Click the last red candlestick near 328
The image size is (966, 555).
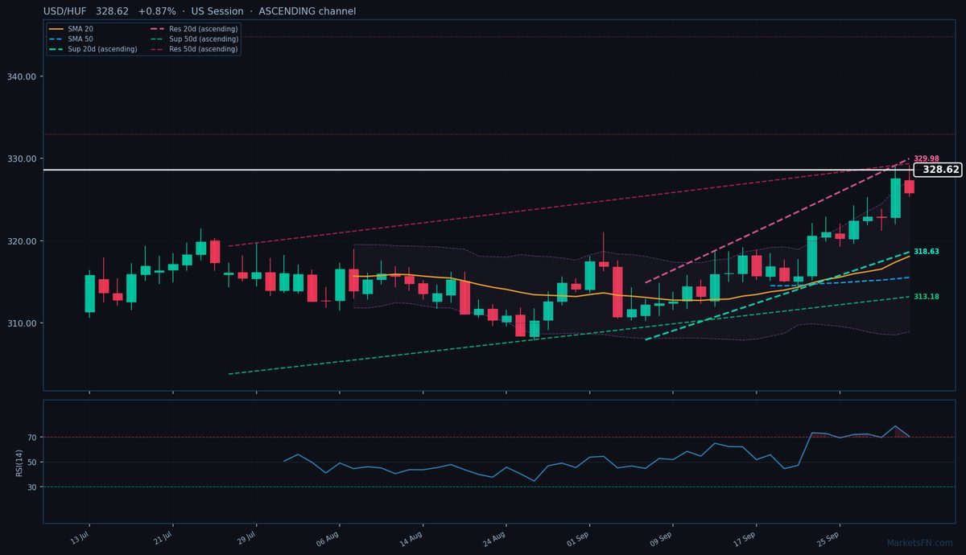pyautogui.click(x=909, y=187)
